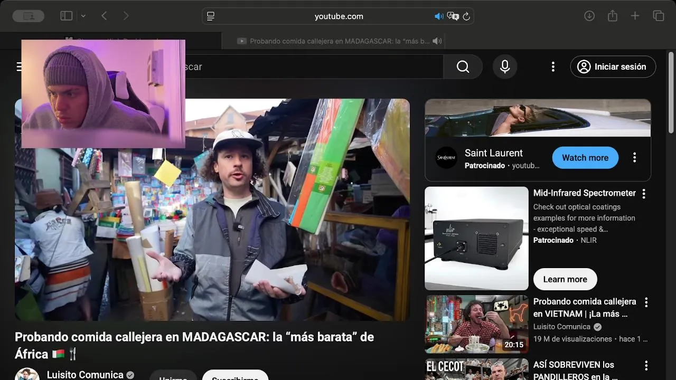Open ASÍ SOBREVIVEN los PANDILLEROS video title

tap(575, 370)
